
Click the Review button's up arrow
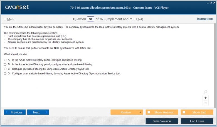click(140, 112)
